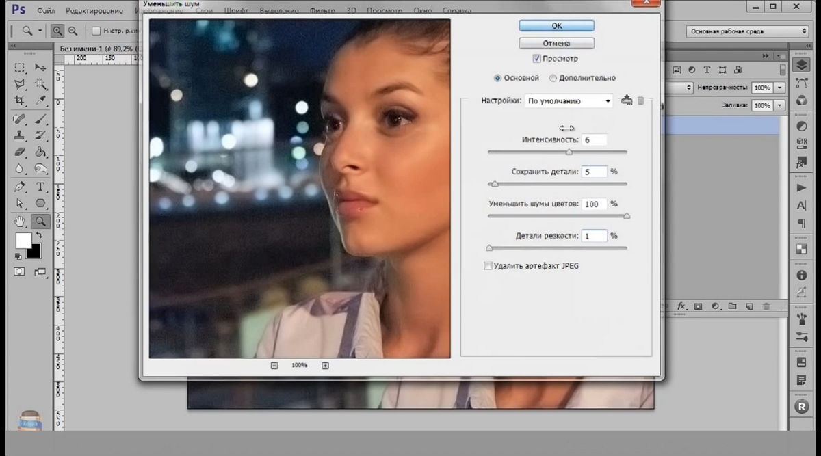The image size is (821, 456).
Task: Select the Zoom tool in the tools panel
Action: [41, 221]
